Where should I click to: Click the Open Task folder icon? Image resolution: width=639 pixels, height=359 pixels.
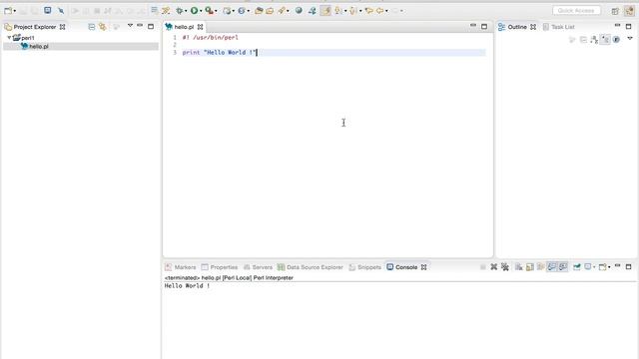(x=270, y=11)
